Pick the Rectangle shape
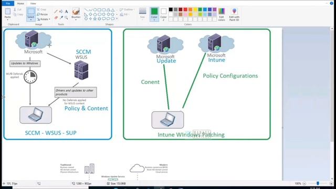 [x=99, y=10]
